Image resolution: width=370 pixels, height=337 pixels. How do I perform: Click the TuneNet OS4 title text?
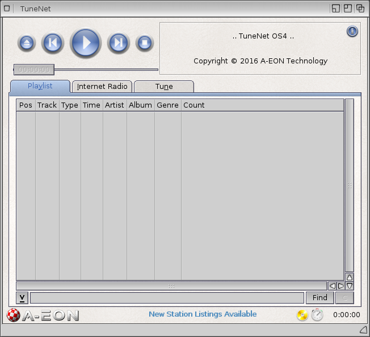(263, 36)
